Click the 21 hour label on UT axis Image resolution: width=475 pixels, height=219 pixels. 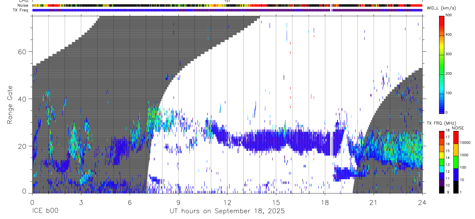[x=373, y=202]
